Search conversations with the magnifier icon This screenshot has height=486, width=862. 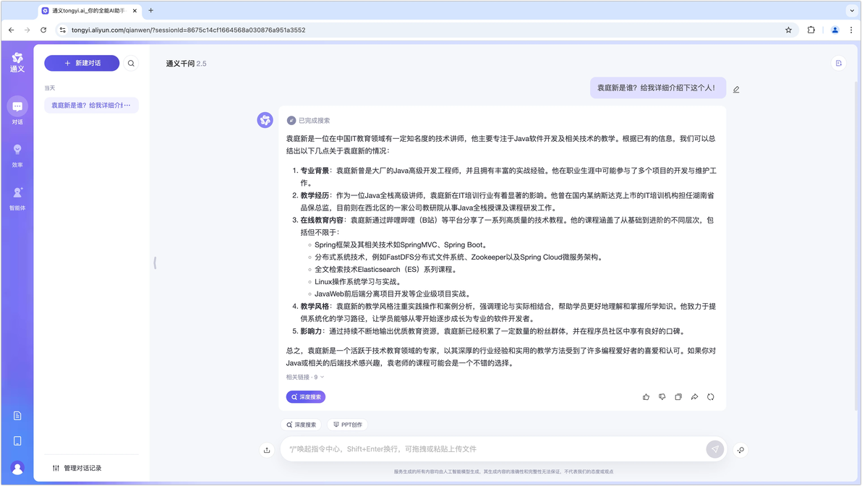tap(131, 63)
